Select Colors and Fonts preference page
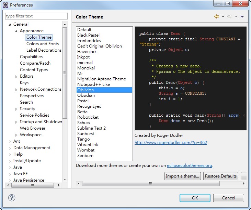Viewport: 251px width, 210px height. (x=43, y=44)
